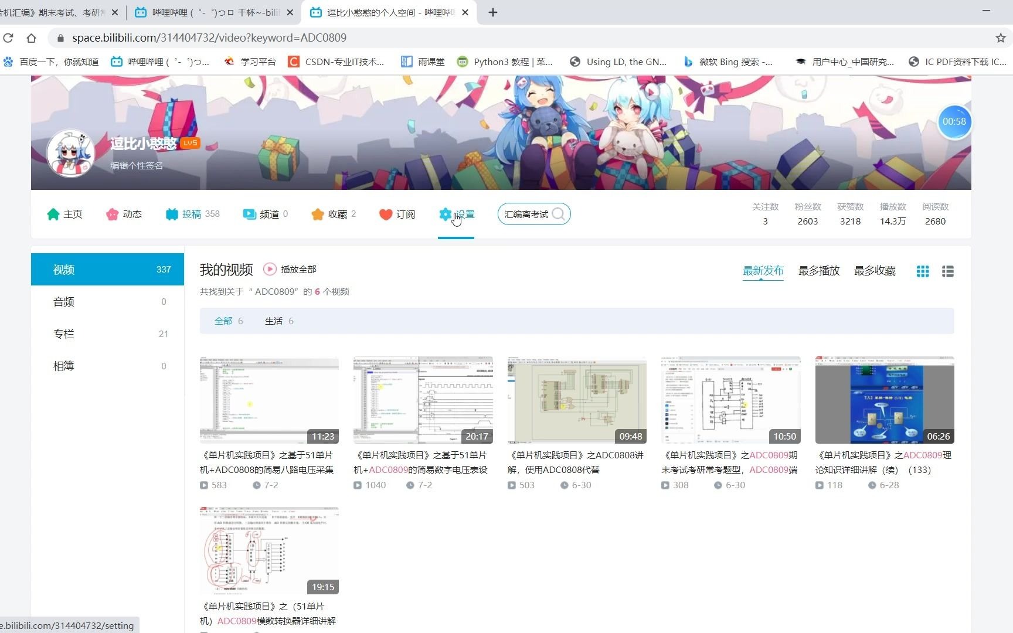Minimize the browser window
This screenshot has height=633, width=1013.
click(x=986, y=10)
